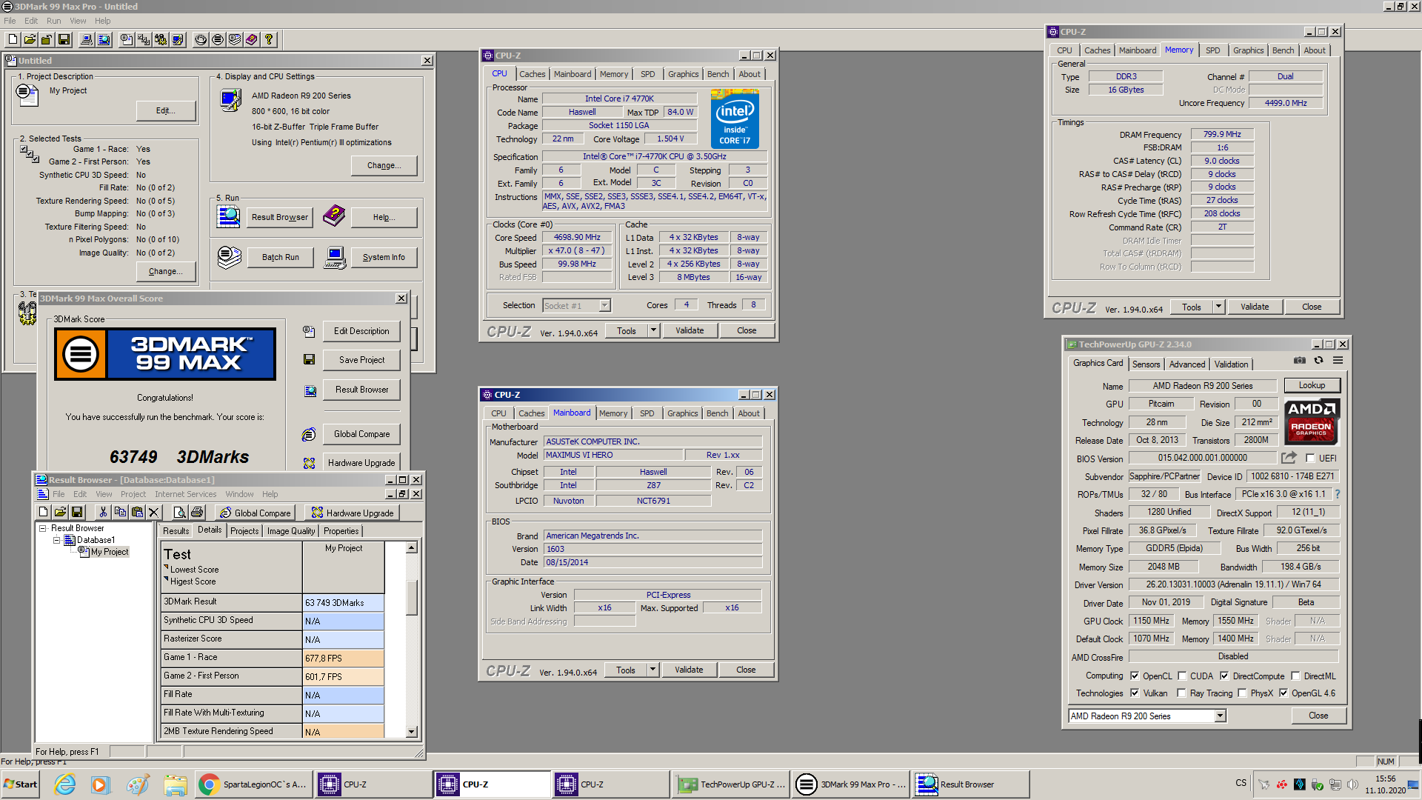Click the Paste clipboard icon in Result Browser toolbar
The height and width of the screenshot is (800, 1422).
coord(137,512)
